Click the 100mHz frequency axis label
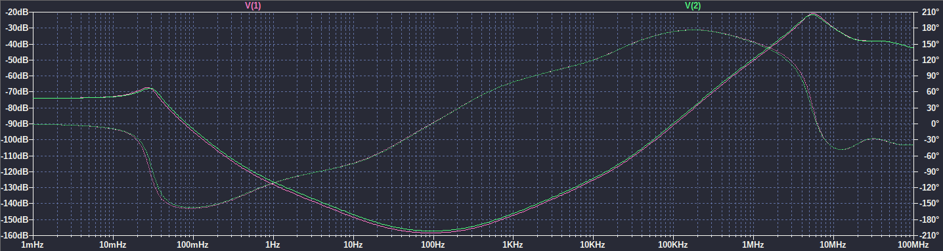This screenshot has width=943, height=251. (x=192, y=245)
